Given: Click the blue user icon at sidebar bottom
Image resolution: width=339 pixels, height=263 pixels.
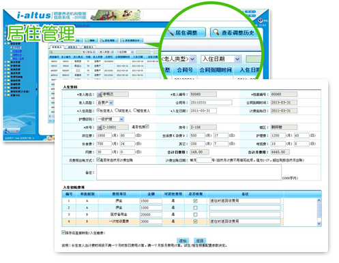Looking at the screenshot, I should coord(7,131).
